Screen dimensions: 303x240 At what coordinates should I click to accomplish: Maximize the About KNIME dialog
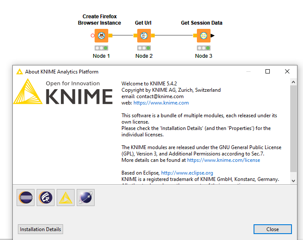click(x=268, y=71)
